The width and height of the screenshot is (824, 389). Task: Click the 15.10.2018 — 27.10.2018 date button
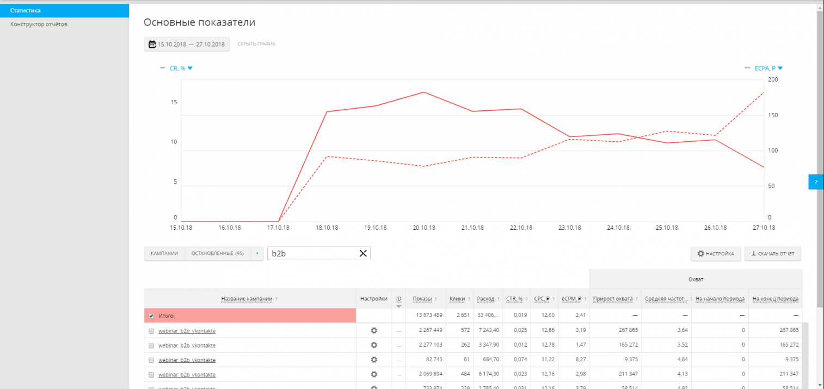coord(187,44)
